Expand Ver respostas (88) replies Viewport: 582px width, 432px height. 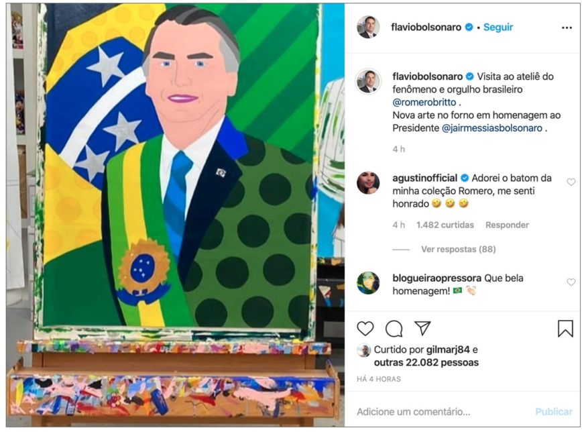458,249
